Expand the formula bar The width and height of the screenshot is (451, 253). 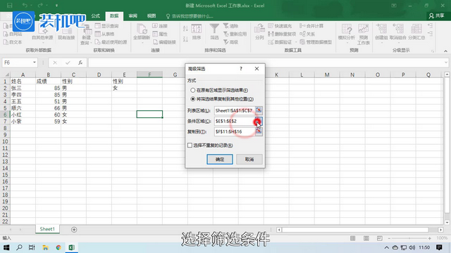pos(446,63)
